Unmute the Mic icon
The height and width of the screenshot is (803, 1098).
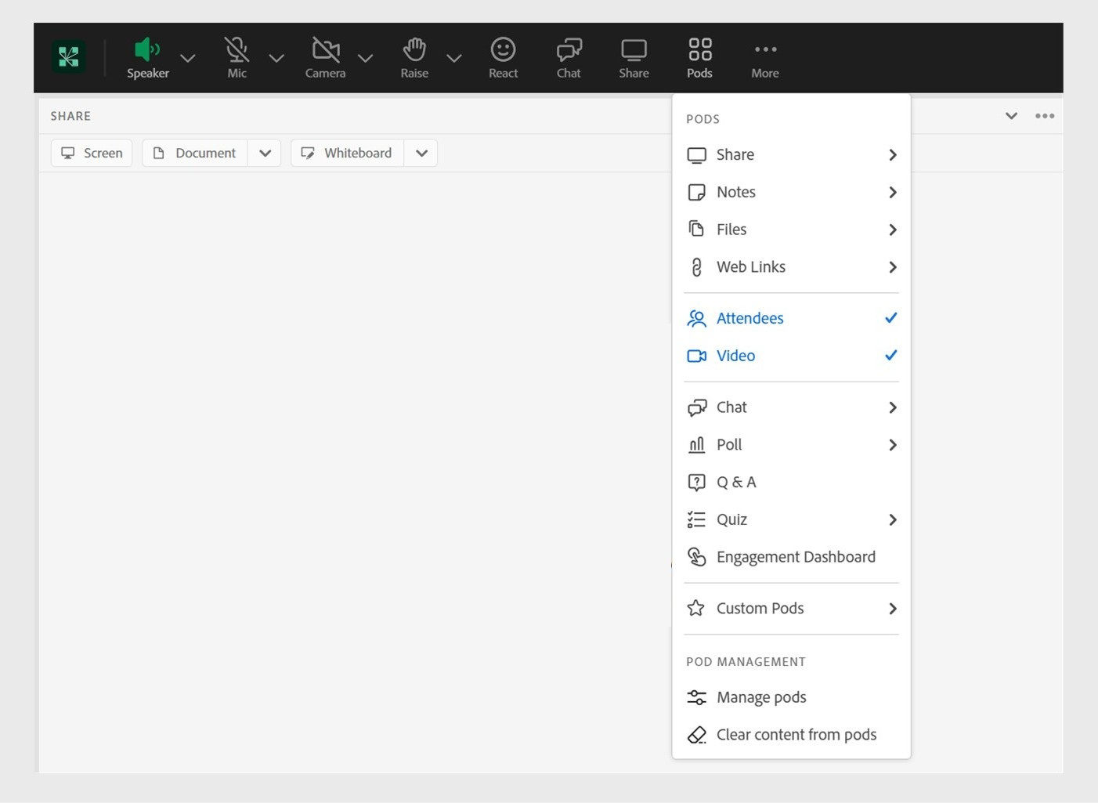237,50
